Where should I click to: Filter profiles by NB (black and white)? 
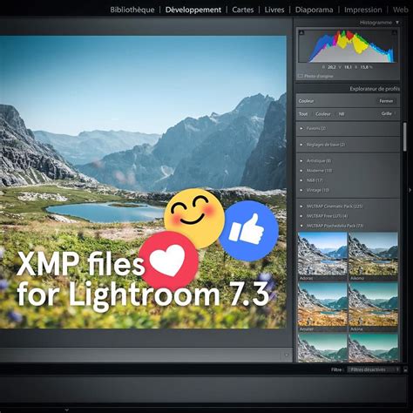pyautogui.click(x=342, y=114)
